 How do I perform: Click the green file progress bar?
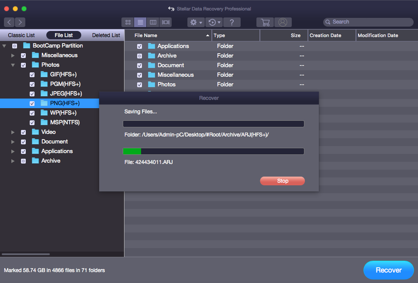tap(213, 151)
